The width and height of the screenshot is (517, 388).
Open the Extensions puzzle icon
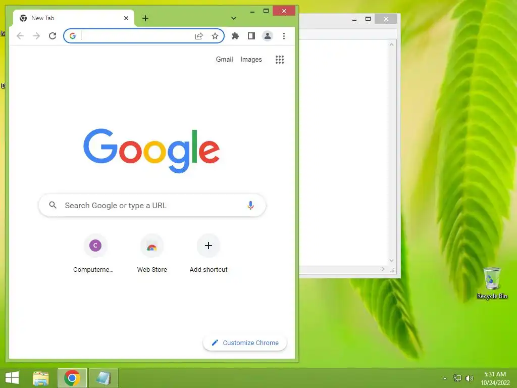pyautogui.click(x=235, y=36)
